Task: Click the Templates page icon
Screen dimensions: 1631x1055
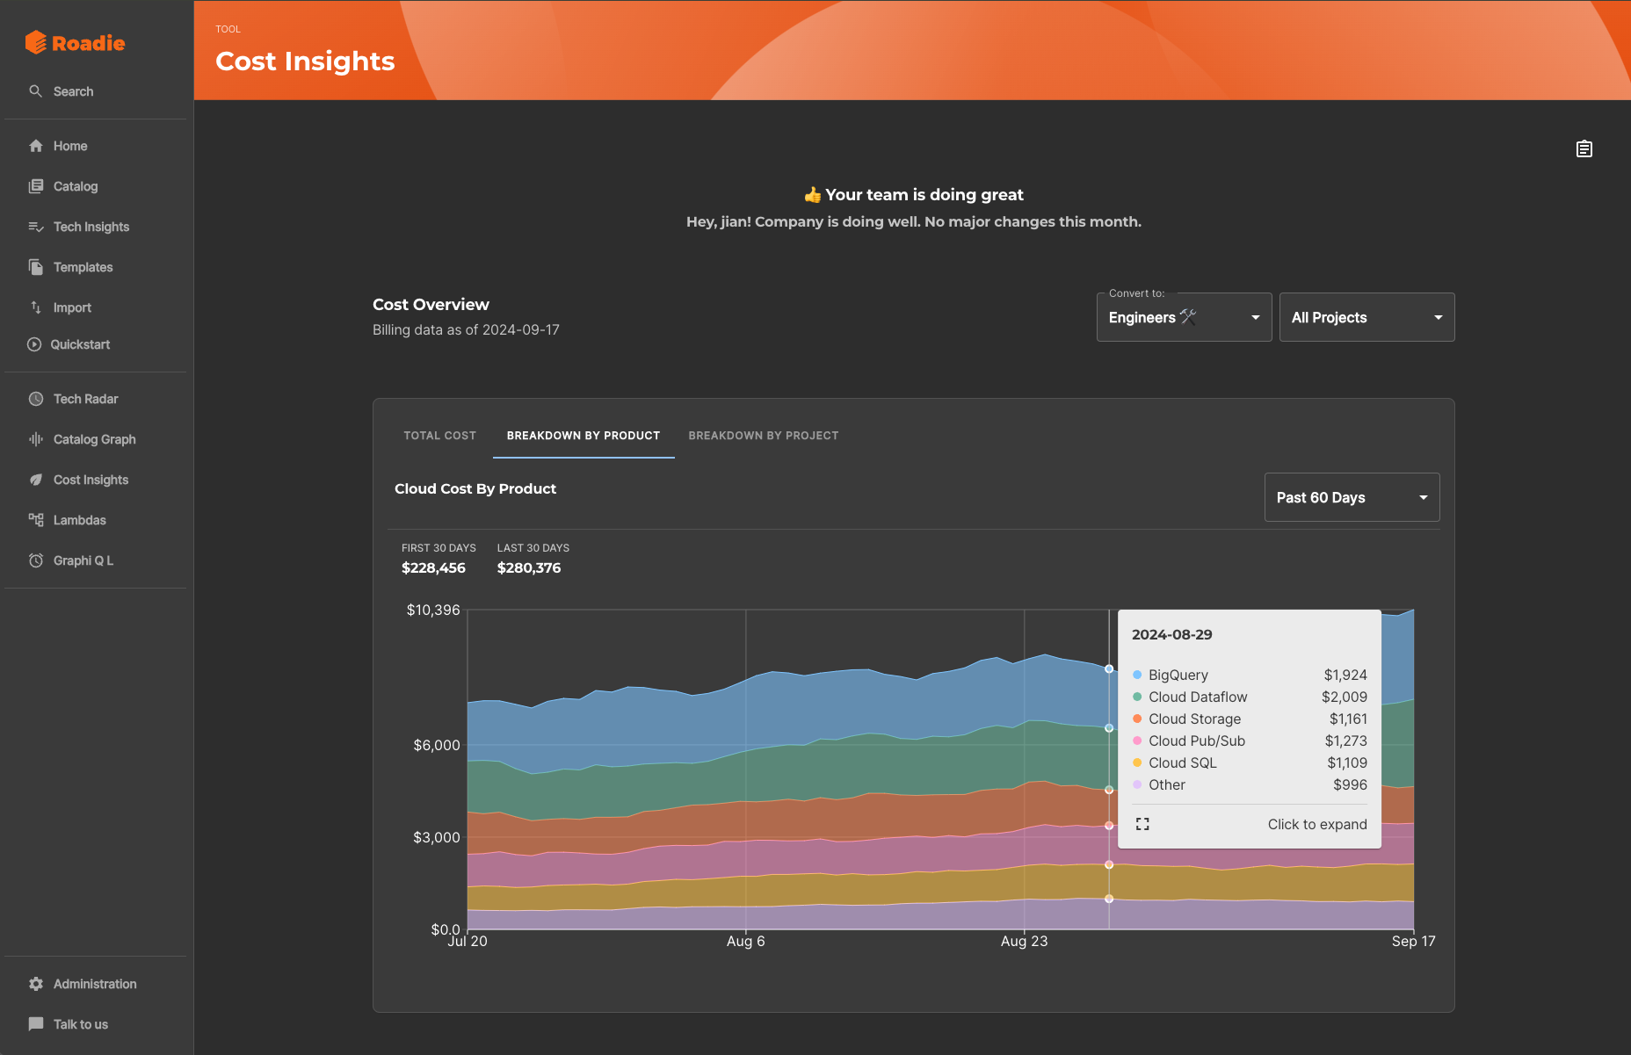Action: 36,267
